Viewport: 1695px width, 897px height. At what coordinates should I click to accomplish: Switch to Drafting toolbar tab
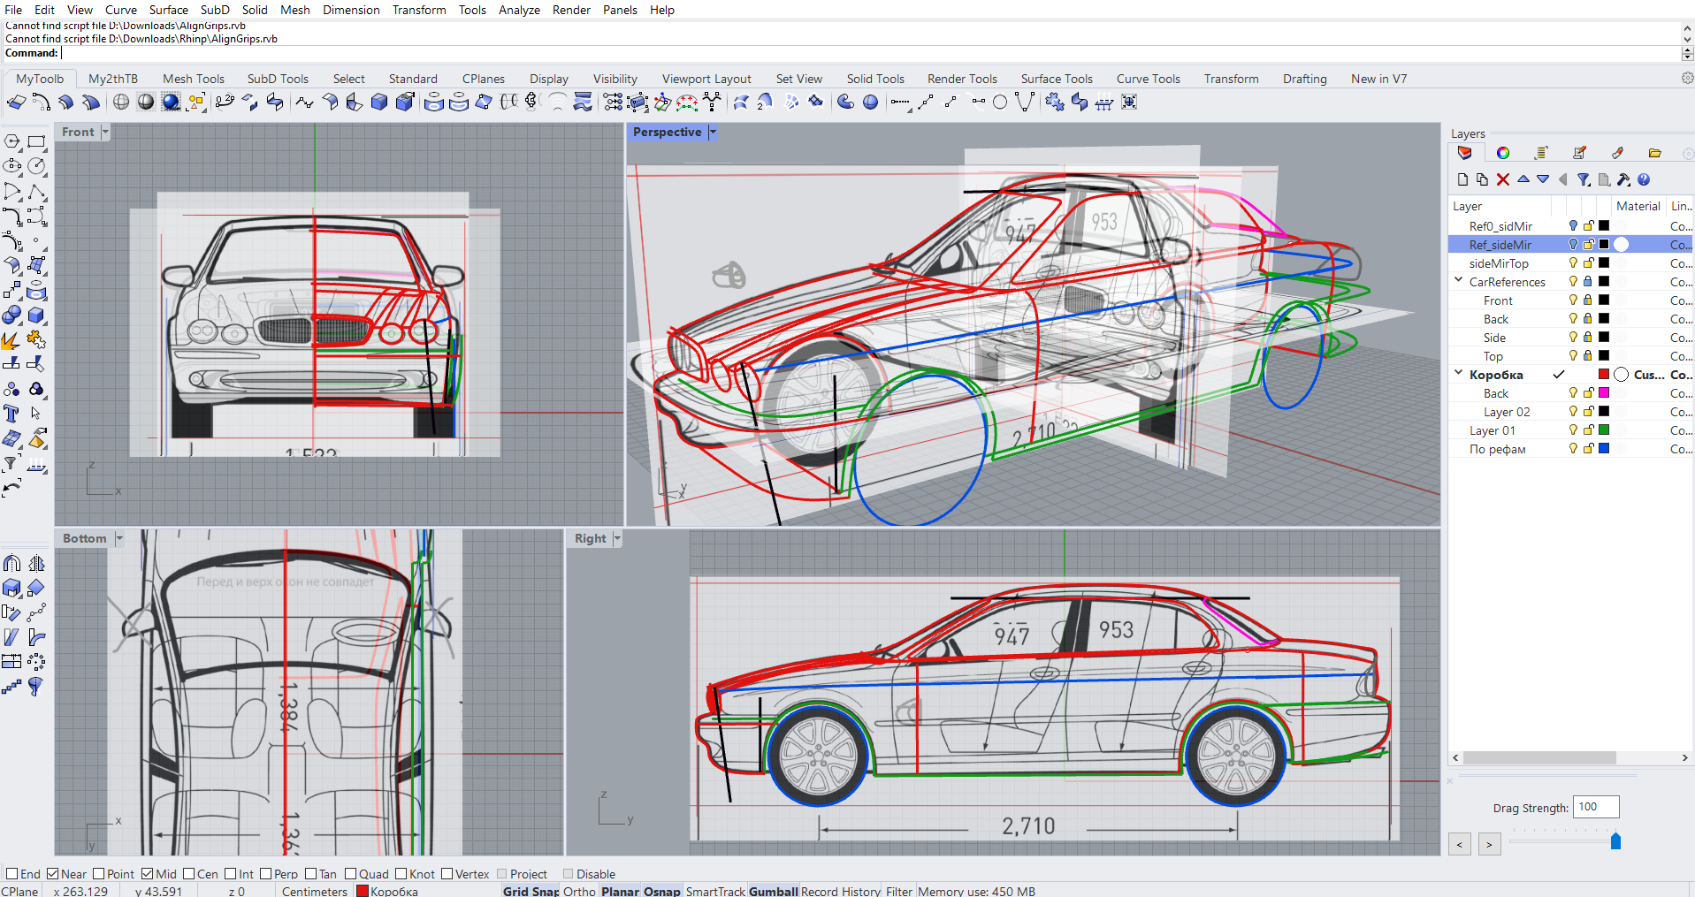click(x=1305, y=79)
